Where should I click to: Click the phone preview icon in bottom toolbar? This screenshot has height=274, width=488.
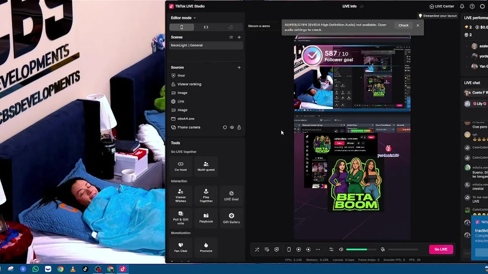[289, 250]
